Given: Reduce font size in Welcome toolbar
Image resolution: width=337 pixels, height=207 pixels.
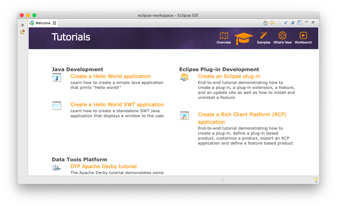Looking at the screenshot, I should pos(286,23).
